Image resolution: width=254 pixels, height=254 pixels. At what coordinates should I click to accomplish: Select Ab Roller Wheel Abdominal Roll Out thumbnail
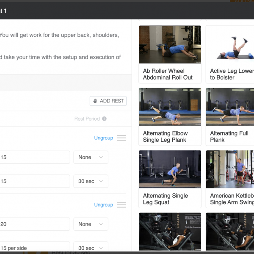point(170,44)
